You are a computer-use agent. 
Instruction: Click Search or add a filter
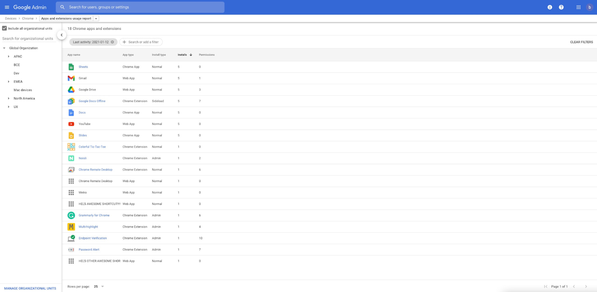click(141, 42)
